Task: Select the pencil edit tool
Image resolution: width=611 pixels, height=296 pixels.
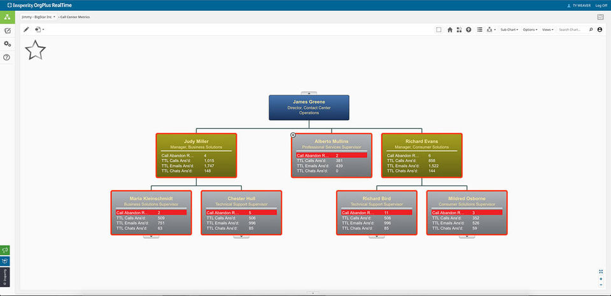Action: [27, 30]
